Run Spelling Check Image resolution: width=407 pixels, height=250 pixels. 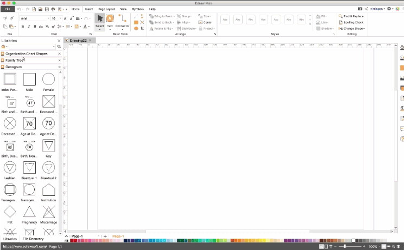[351, 23]
